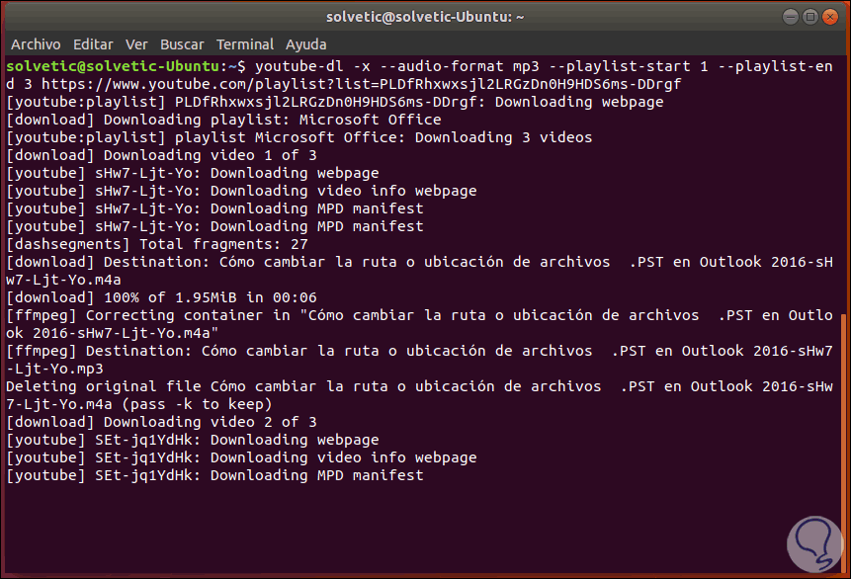Open the Ayuda help menu
The image size is (851, 579).
[306, 44]
